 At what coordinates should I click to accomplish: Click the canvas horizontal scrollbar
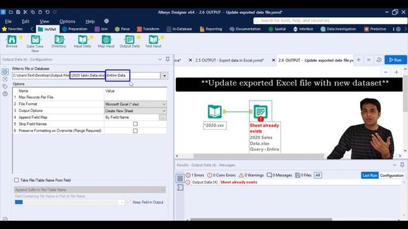click(259, 156)
